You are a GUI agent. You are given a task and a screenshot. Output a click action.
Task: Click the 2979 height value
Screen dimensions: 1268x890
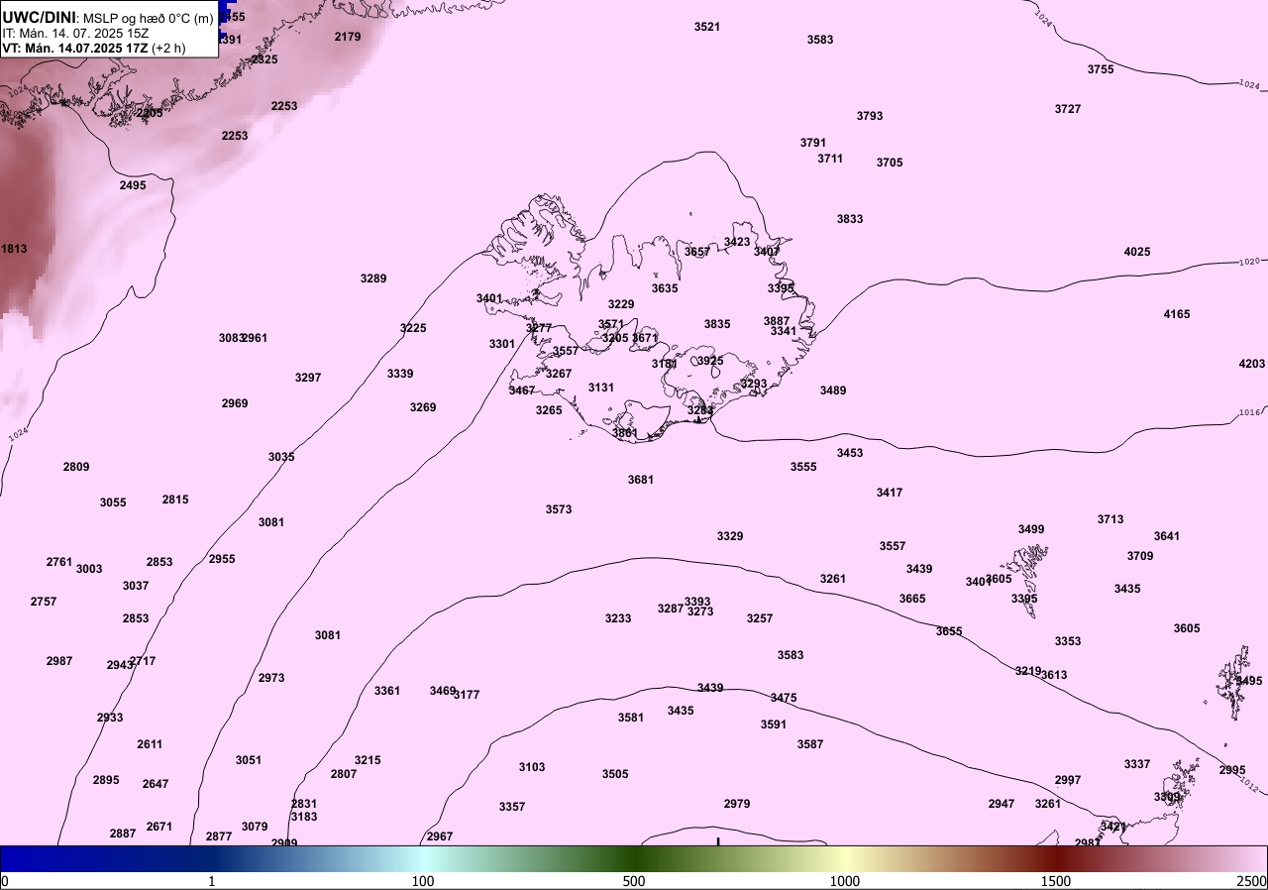pyautogui.click(x=737, y=804)
